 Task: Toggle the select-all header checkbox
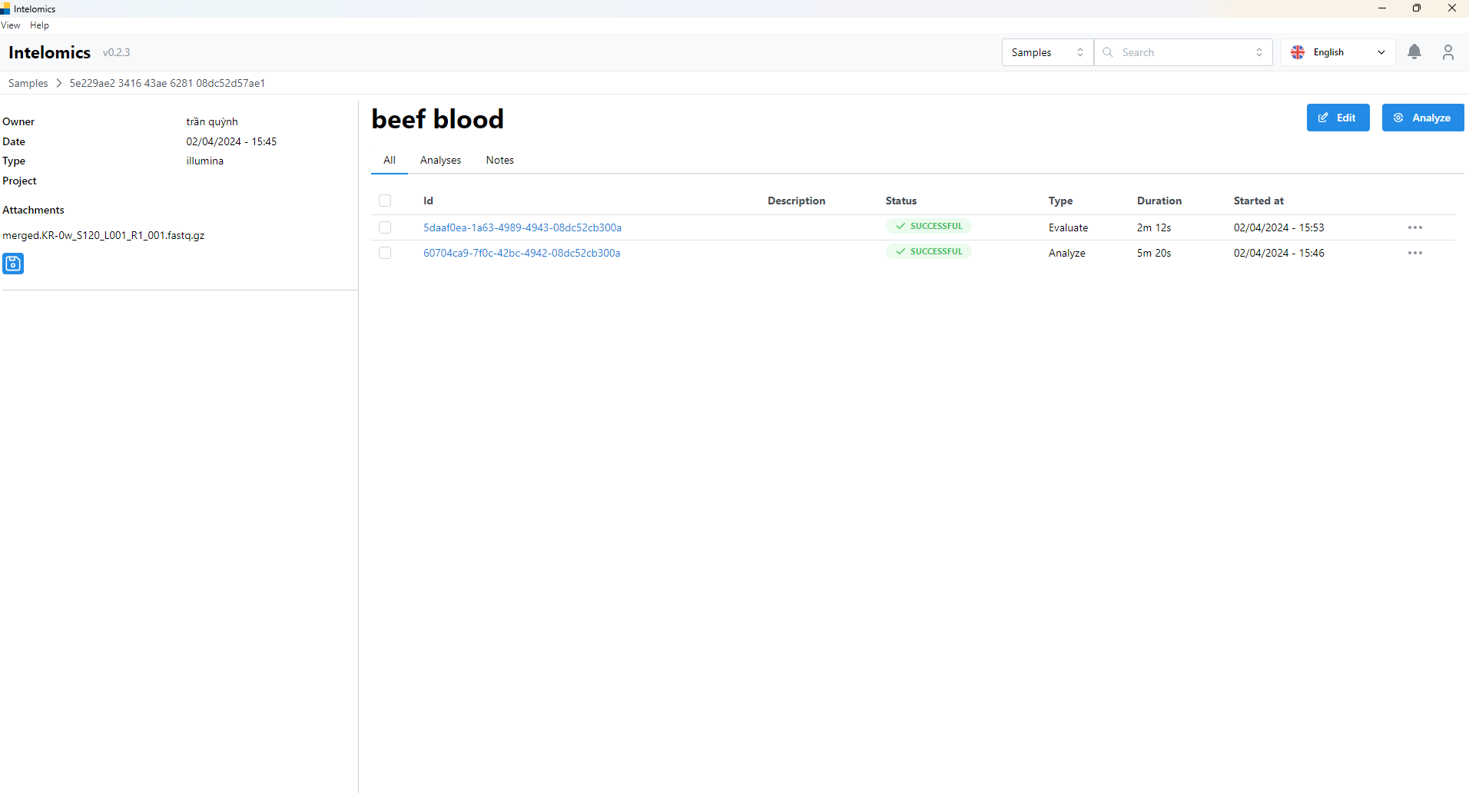click(x=385, y=201)
